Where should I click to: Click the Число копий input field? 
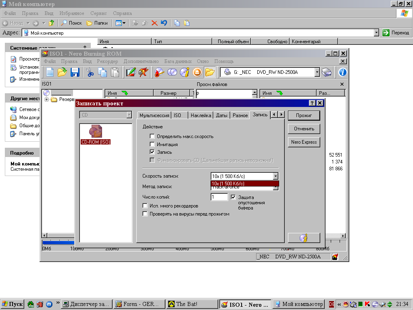(x=219, y=197)
